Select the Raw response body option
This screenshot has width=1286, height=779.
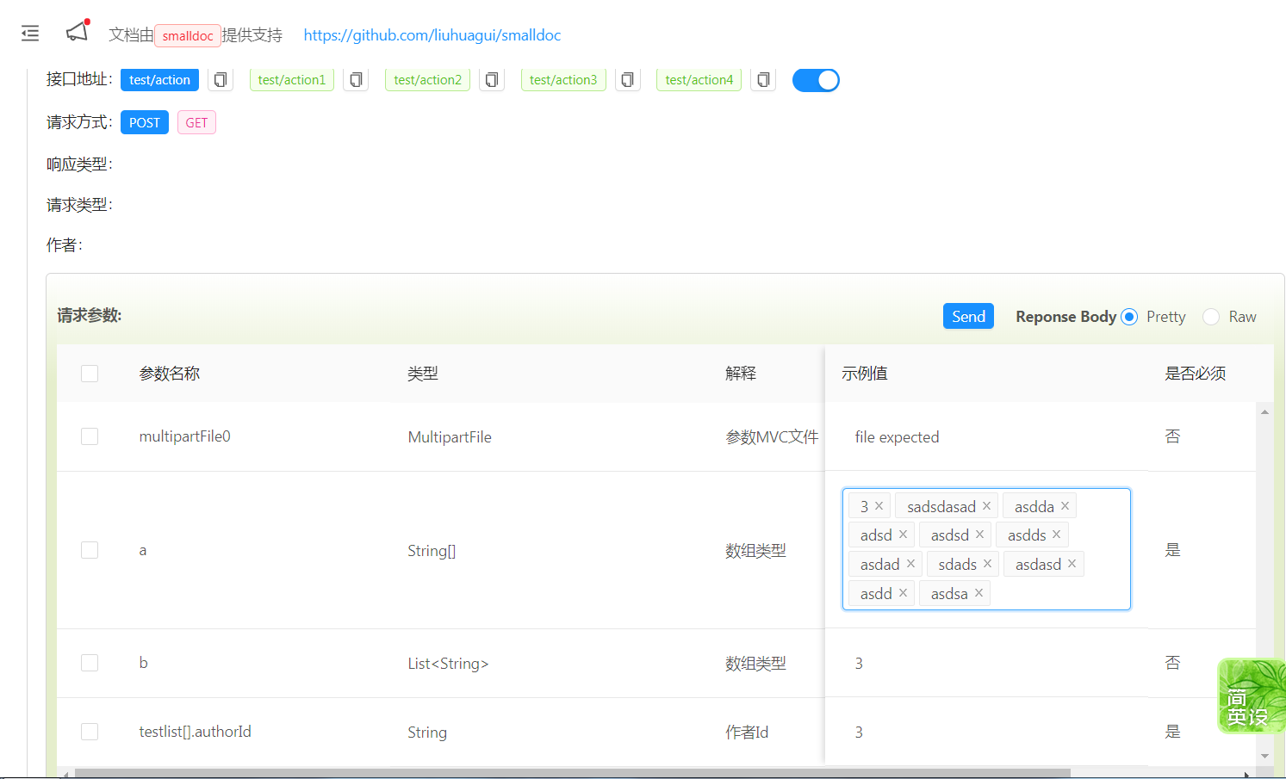tap(1211, 316)
